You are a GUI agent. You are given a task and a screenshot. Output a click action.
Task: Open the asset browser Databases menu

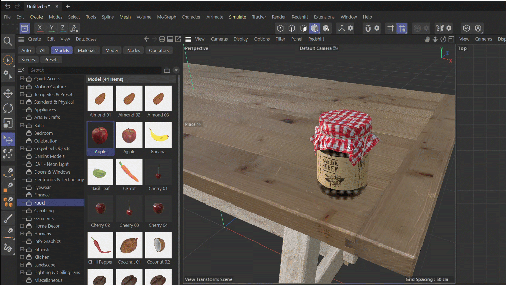(x=86, y=39)
